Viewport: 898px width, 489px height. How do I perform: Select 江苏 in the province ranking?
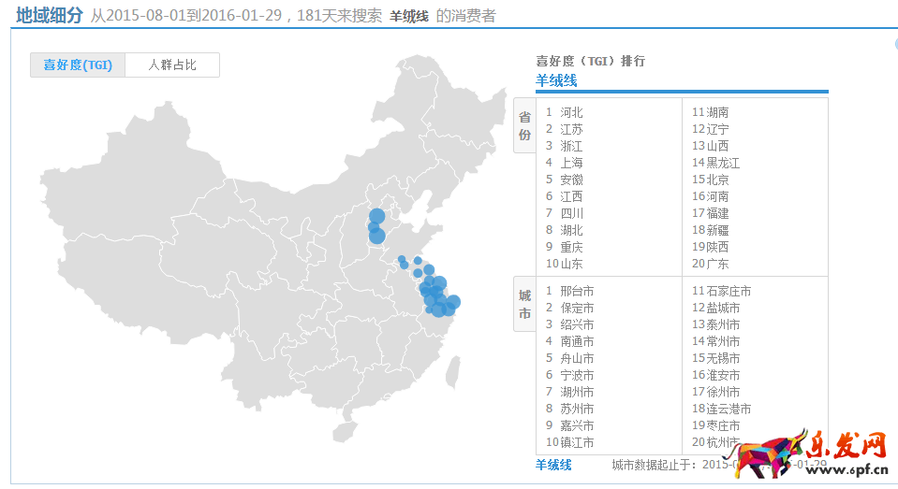pos(571,129)
